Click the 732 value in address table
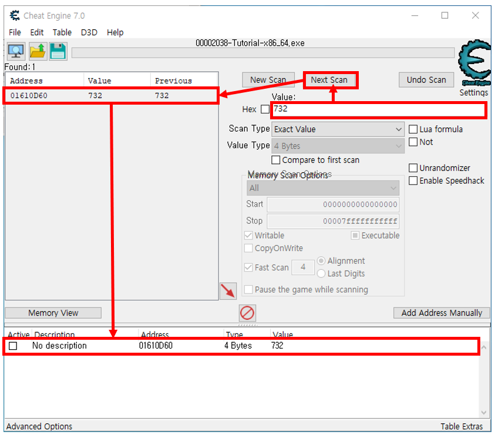The image size is (495, 435). [277, 346]
